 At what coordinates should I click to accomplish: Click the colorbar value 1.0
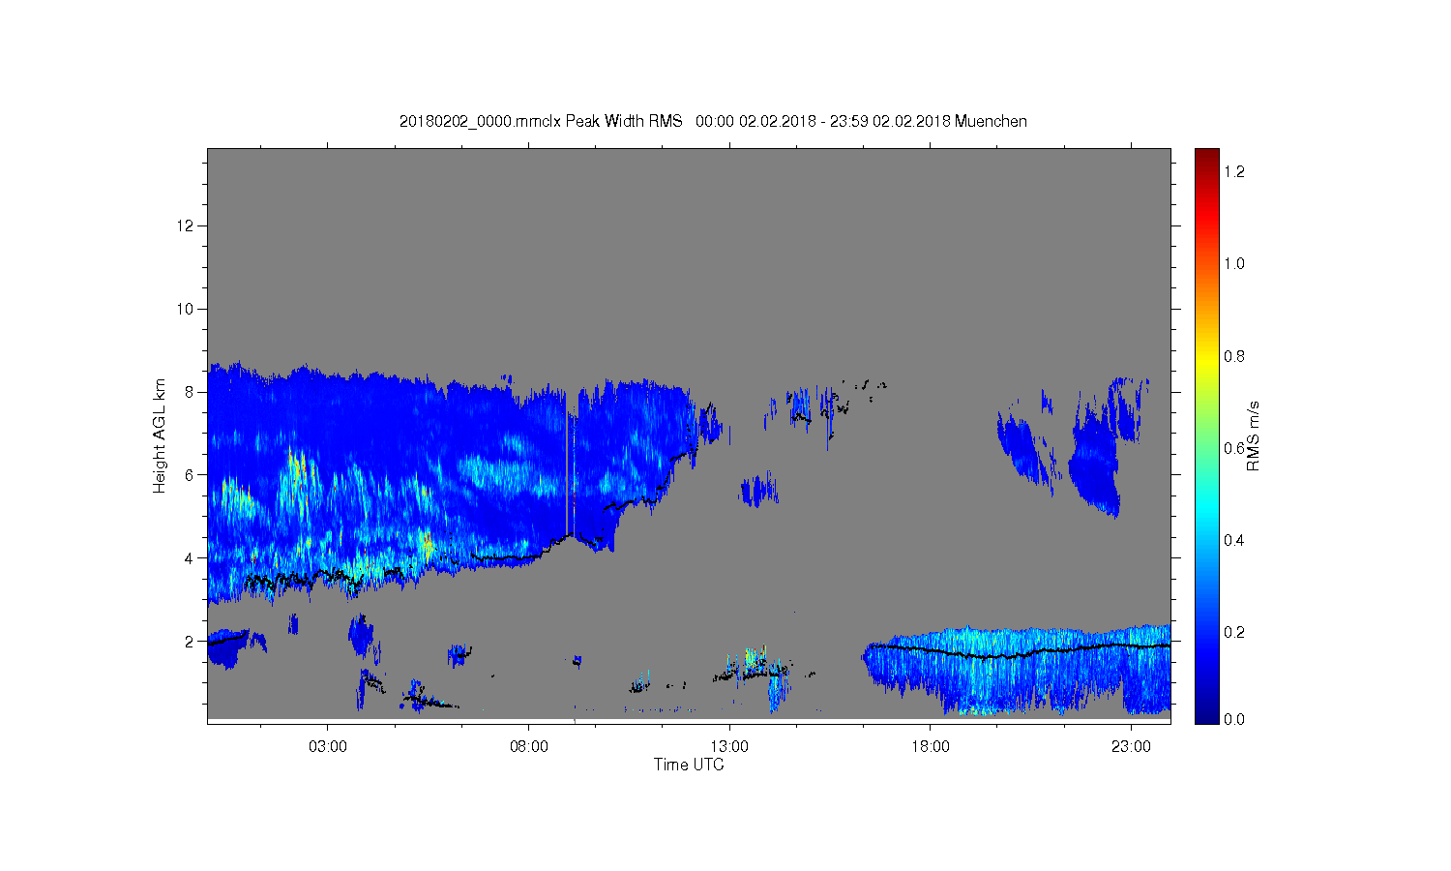pyautogui.click(x=1234, y=263)
